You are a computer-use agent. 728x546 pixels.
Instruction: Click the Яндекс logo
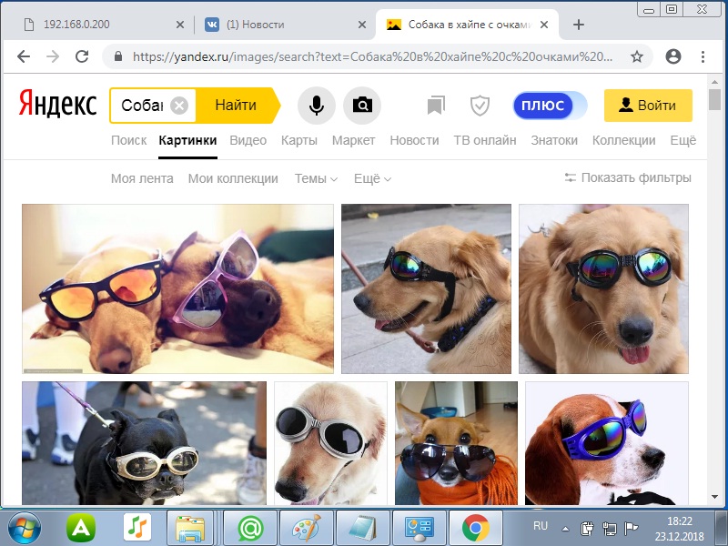[58, 103]
